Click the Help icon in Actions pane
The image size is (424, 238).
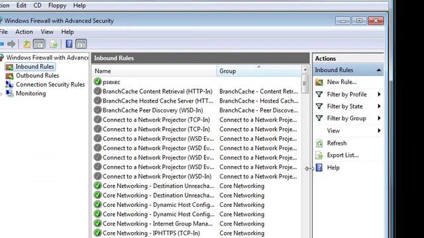click(319, 167)
